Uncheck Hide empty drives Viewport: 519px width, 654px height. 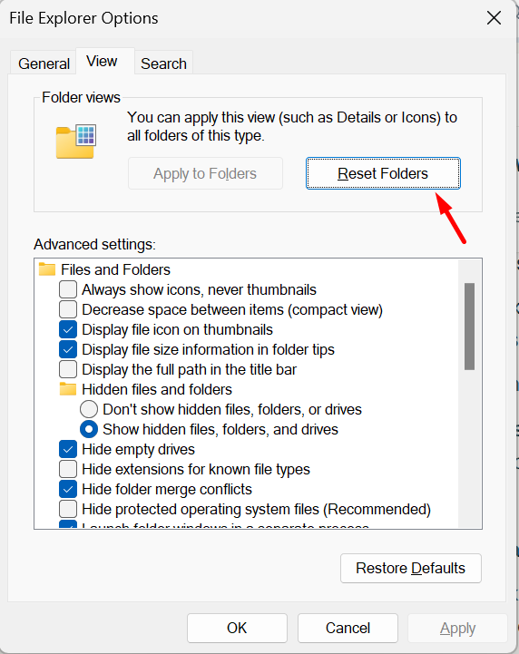coord(68,450)
